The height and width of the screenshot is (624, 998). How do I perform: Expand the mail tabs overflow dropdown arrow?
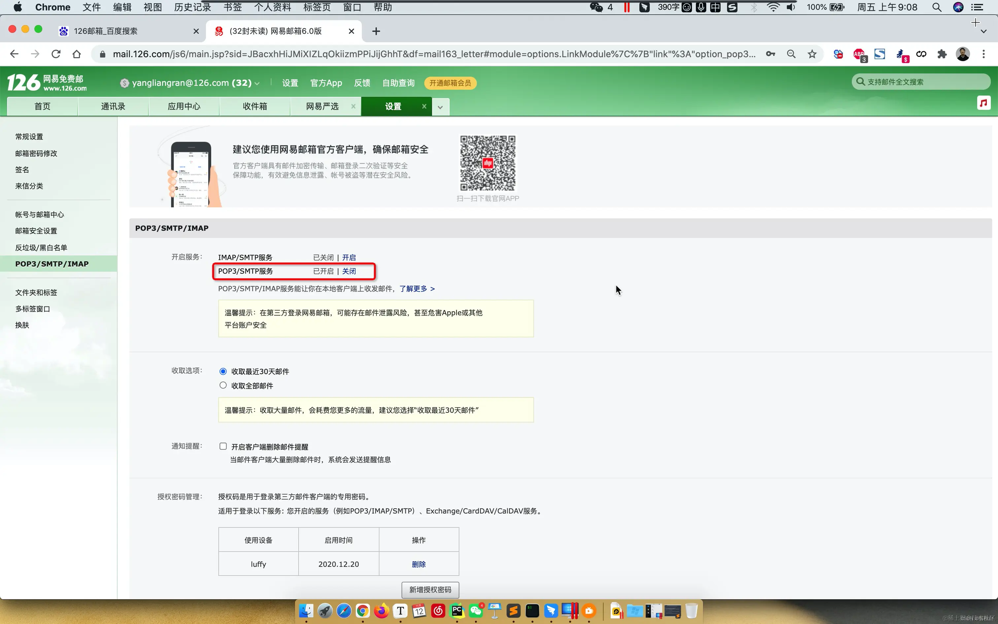(x=440, y=107)
